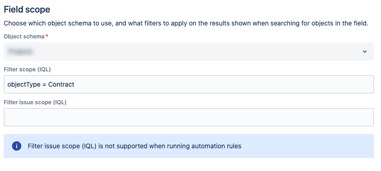Click the Filter scope (IQL) label
The height and width of the screenshot is (171, 381).
(x=27, y=70)
